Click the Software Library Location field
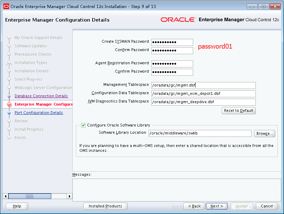The height and width of the screenshot is (214, 284). (200, 133)
